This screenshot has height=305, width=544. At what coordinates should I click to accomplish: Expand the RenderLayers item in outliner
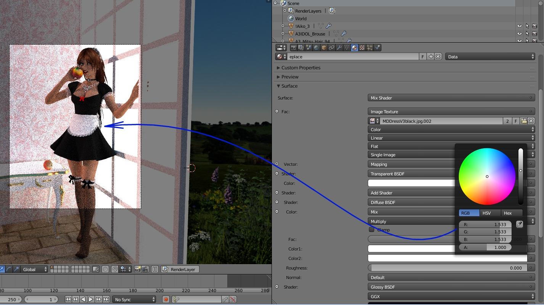click(285, 11)
